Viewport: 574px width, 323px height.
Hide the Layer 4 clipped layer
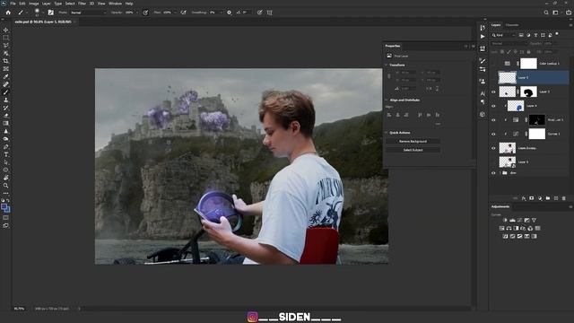[x=493, y=106]
